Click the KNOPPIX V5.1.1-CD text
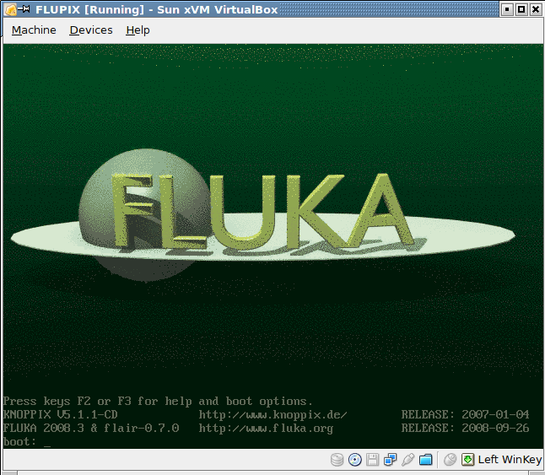The width and height of the screenshot is (545, 475). 61,414
